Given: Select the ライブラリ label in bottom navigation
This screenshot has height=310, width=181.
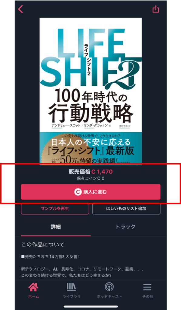Looking at the screenshot, I should 72,297.
